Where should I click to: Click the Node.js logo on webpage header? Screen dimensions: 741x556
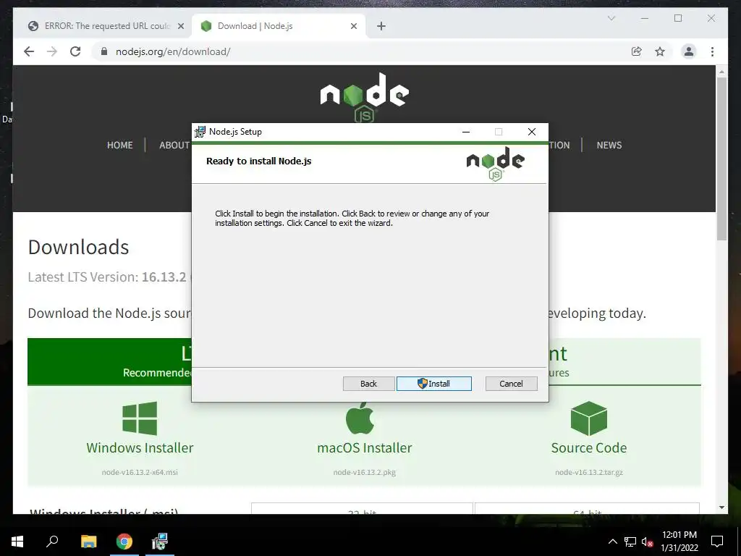pyautogui.click(x=365, y=98)
